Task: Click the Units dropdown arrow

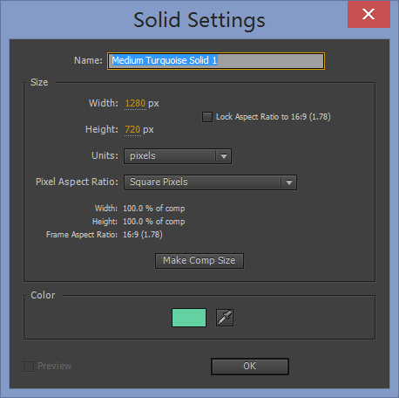Action: [224, 156]
